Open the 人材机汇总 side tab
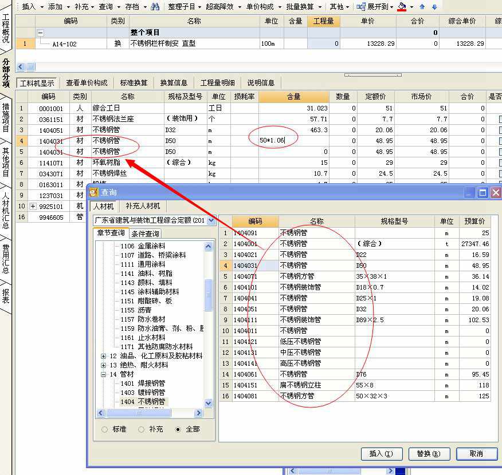This screenshot has height=475, width=502. (6, 210)
